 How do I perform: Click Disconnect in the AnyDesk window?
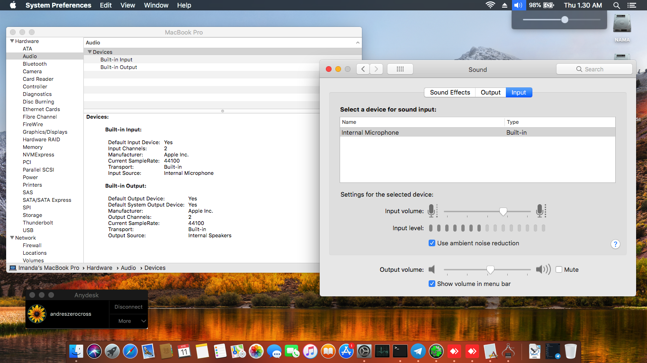[x=128, y=306]
